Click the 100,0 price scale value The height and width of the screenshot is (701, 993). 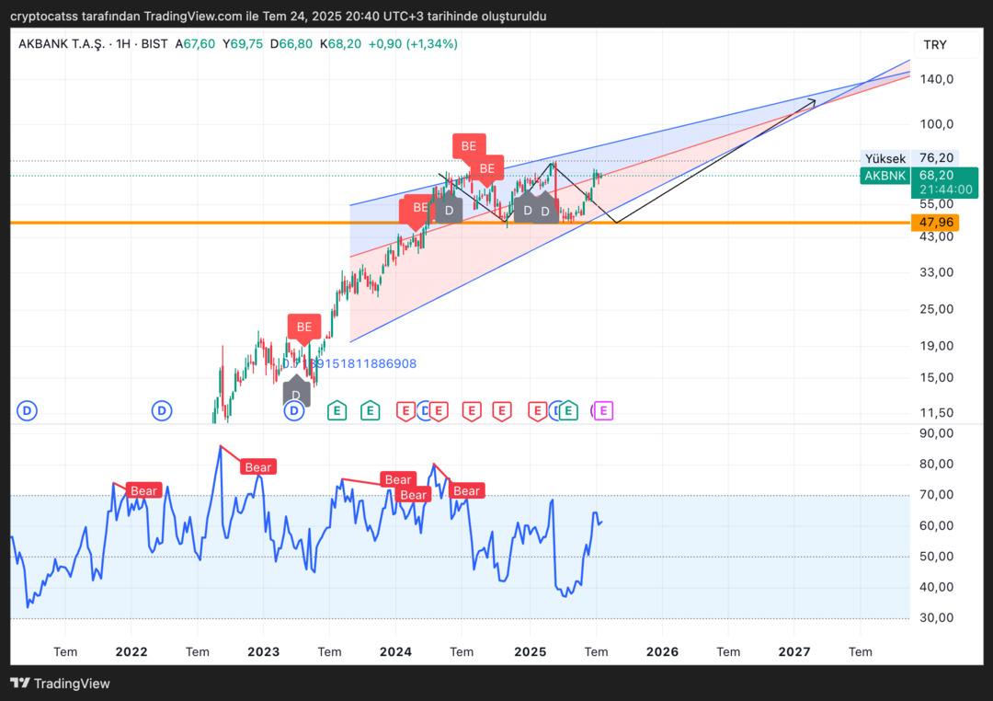pyautogui.click(x=937, y=124)
